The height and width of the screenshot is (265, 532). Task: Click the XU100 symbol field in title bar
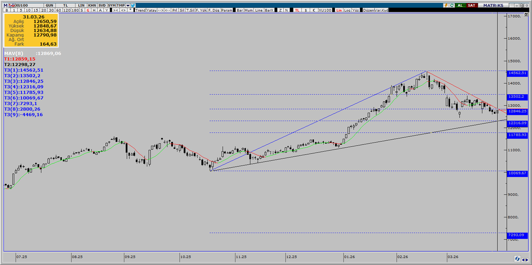click(30, 5)
